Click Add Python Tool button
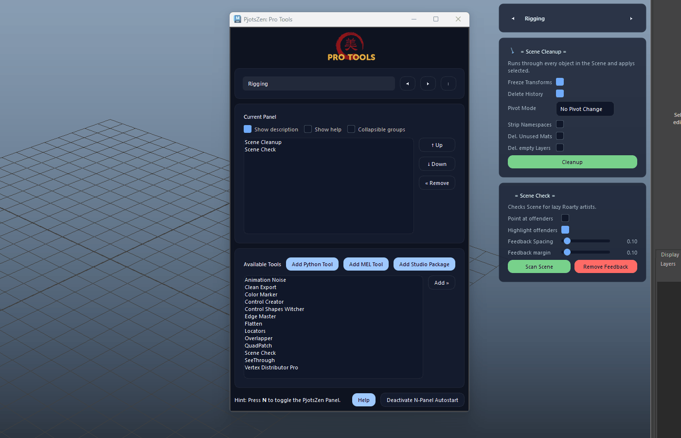The image size is (681, 438). tap(312, 264)
